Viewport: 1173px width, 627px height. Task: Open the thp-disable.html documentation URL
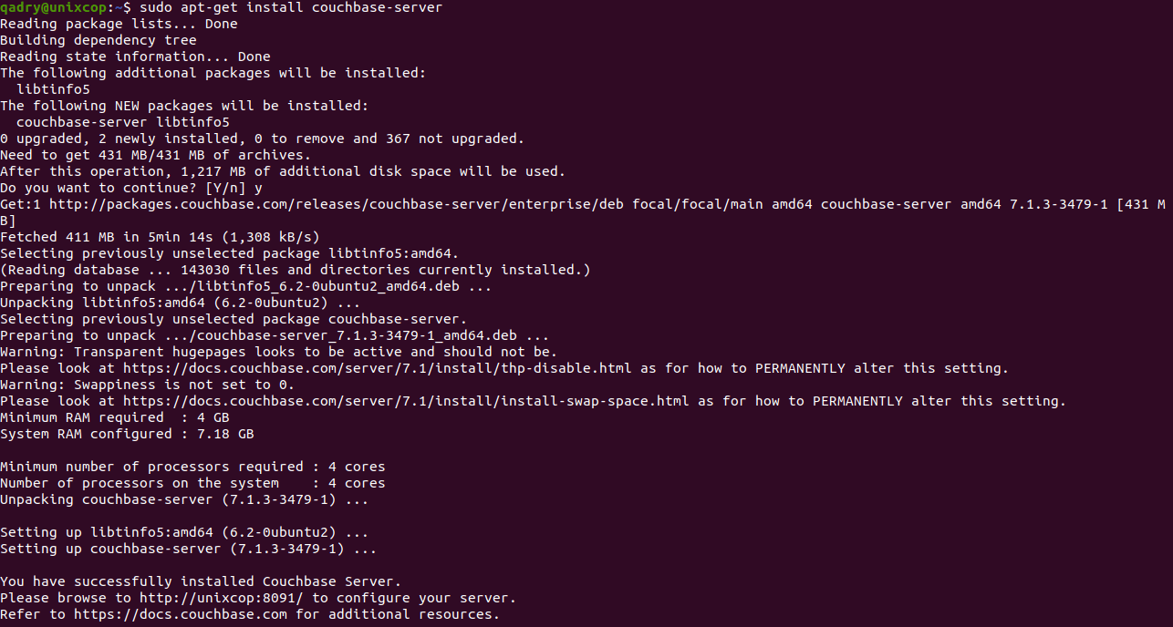pyautogui.click(x=378, y=368)
